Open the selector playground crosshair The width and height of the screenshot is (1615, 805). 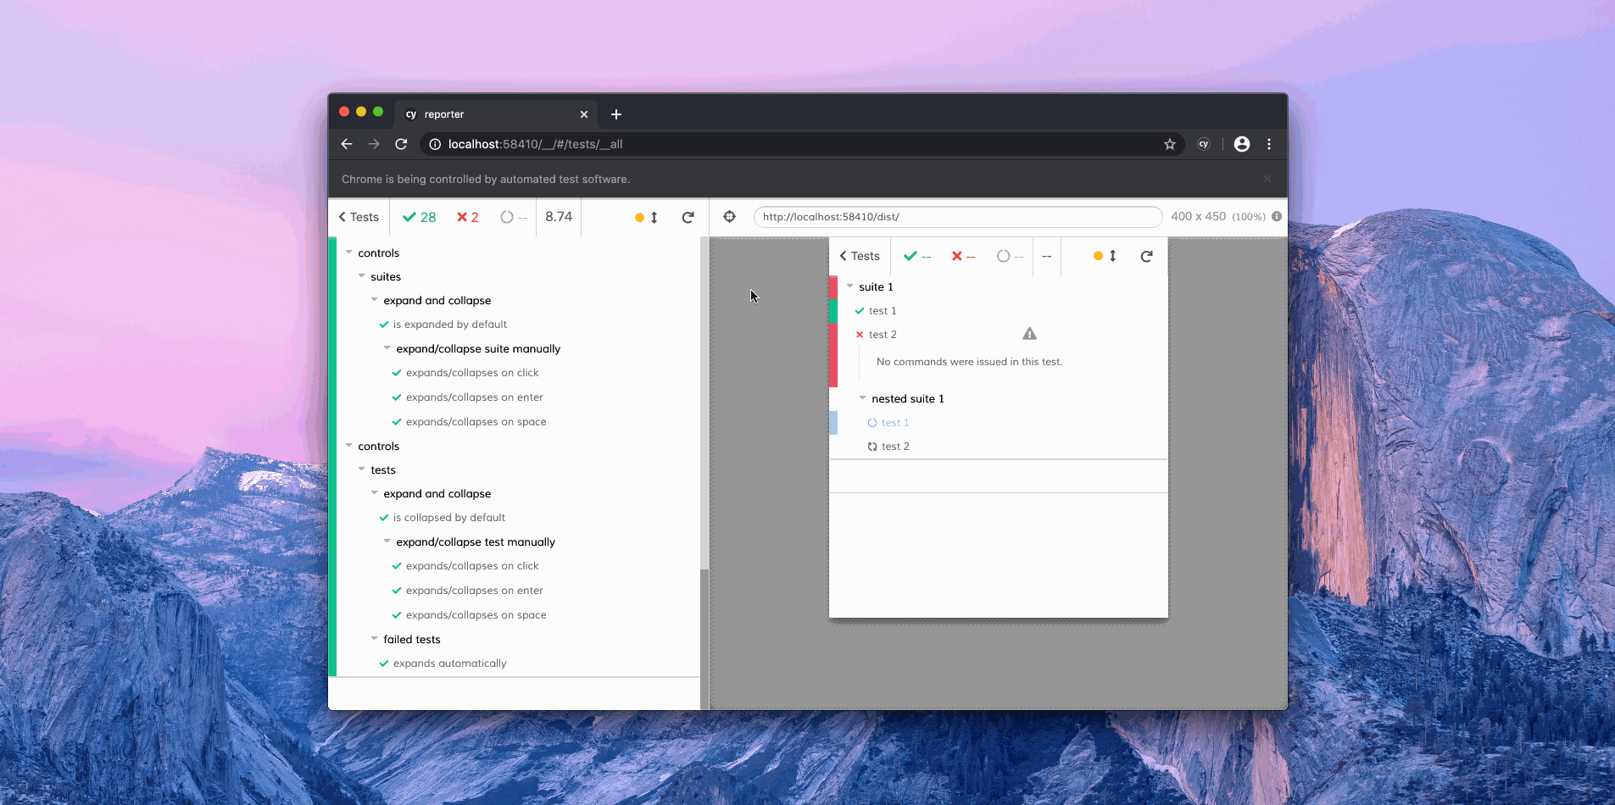tap(730, 217)
